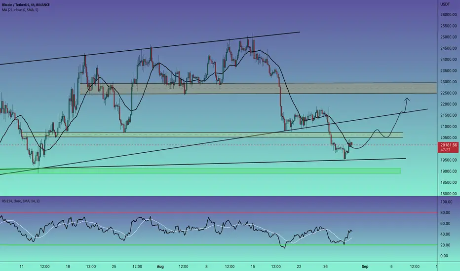Click the 8 date label on time axis
The width and height of the screenshot is (460, 271).
[x=206, y=267]
